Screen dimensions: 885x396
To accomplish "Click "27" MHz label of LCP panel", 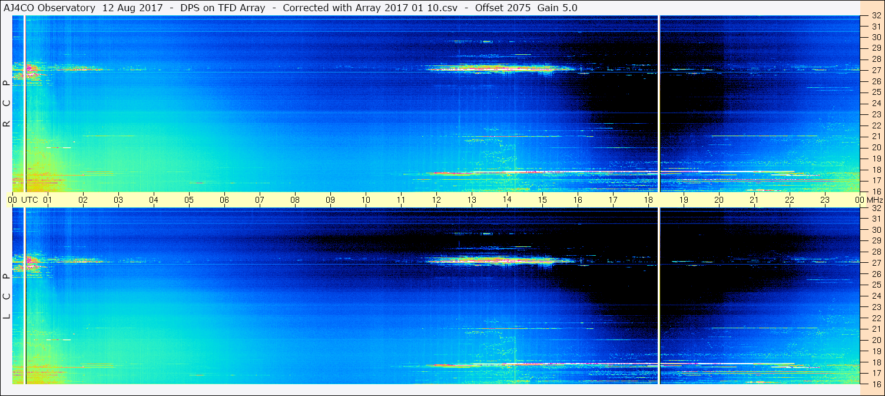I will (876, 263).
